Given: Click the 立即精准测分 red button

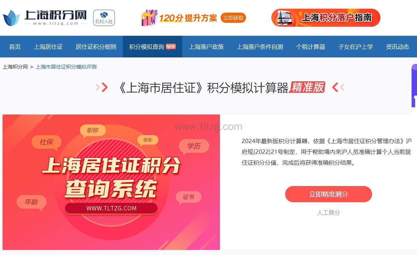Looking at the screenshot, I should [x=329, y=194].
